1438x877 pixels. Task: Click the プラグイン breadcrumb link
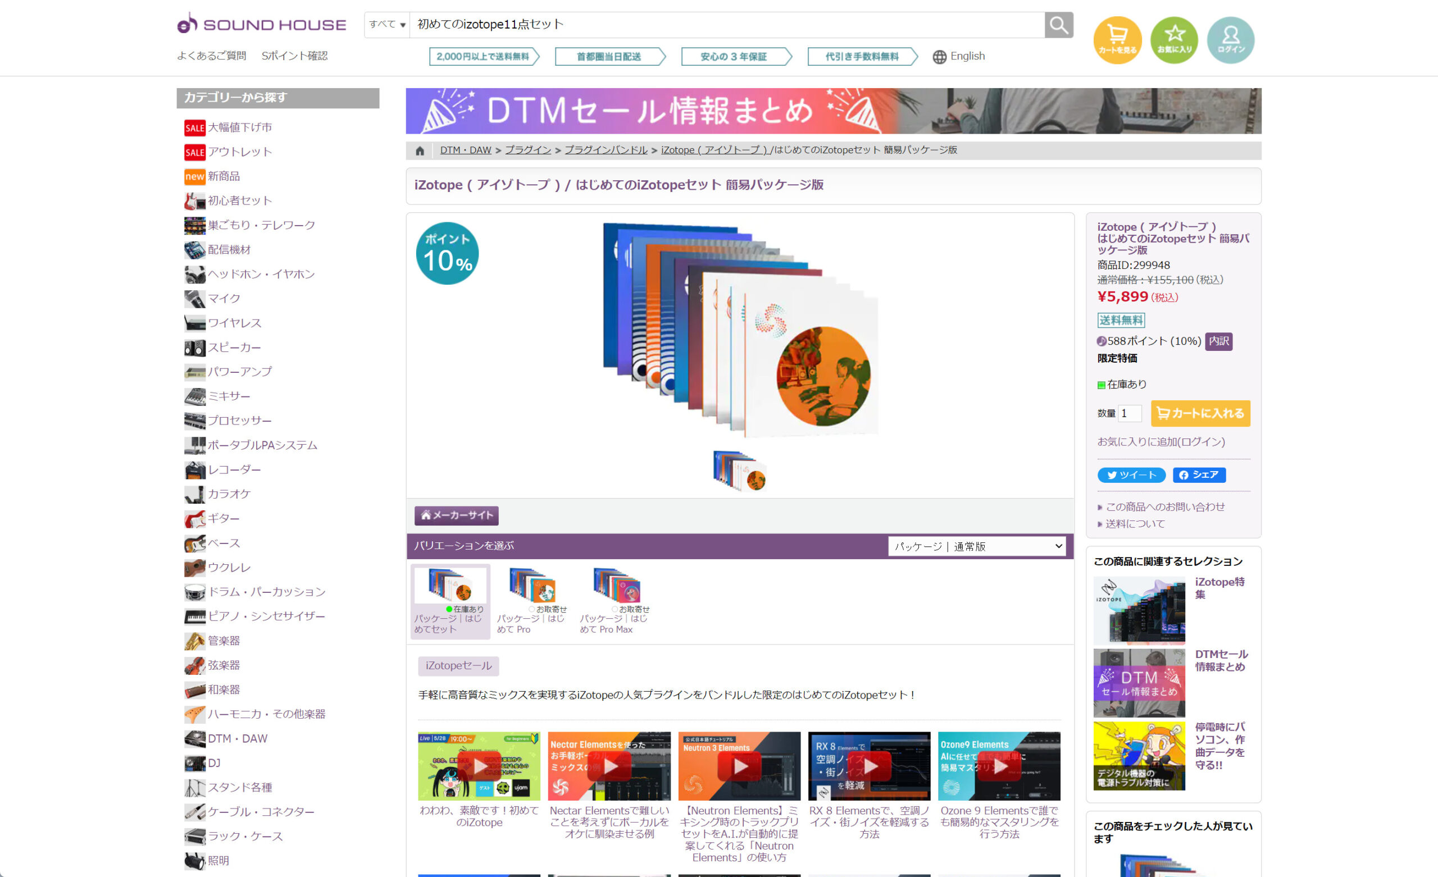tap(527, 150)
